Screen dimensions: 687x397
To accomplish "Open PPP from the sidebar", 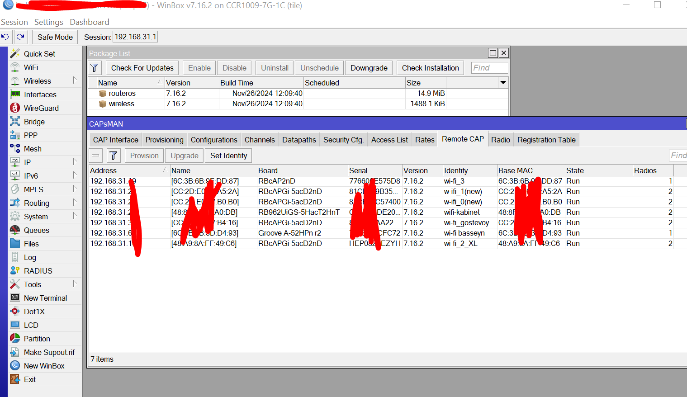I will pos(31,135).
